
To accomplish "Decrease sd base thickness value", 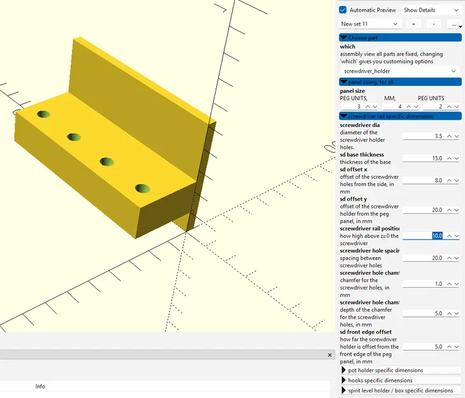I will (456, 159).
